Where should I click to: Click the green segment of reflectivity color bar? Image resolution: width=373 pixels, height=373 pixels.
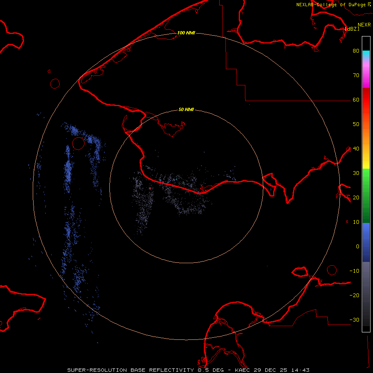366,196
